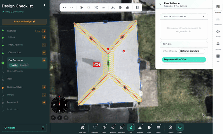The height and width of the screenshot is (134, 223).
Task: Run auto lightning for Fire Setbacks
Action: [44, 60]
